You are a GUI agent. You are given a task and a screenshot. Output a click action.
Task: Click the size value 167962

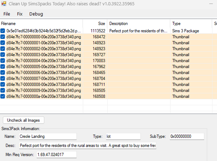pos(99,67)
